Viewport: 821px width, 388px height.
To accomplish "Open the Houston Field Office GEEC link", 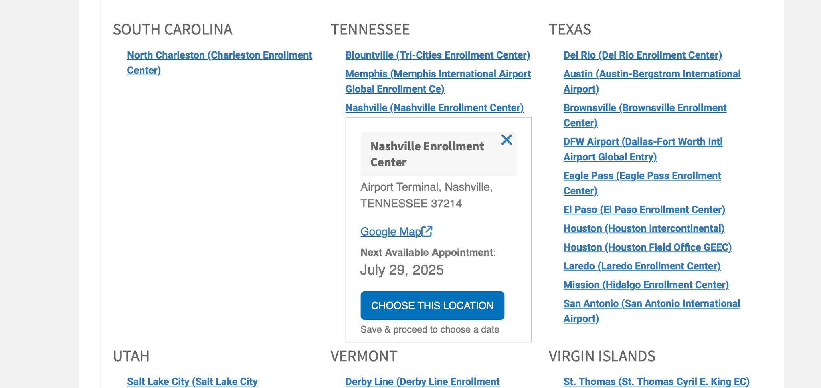I will [647, 247].
